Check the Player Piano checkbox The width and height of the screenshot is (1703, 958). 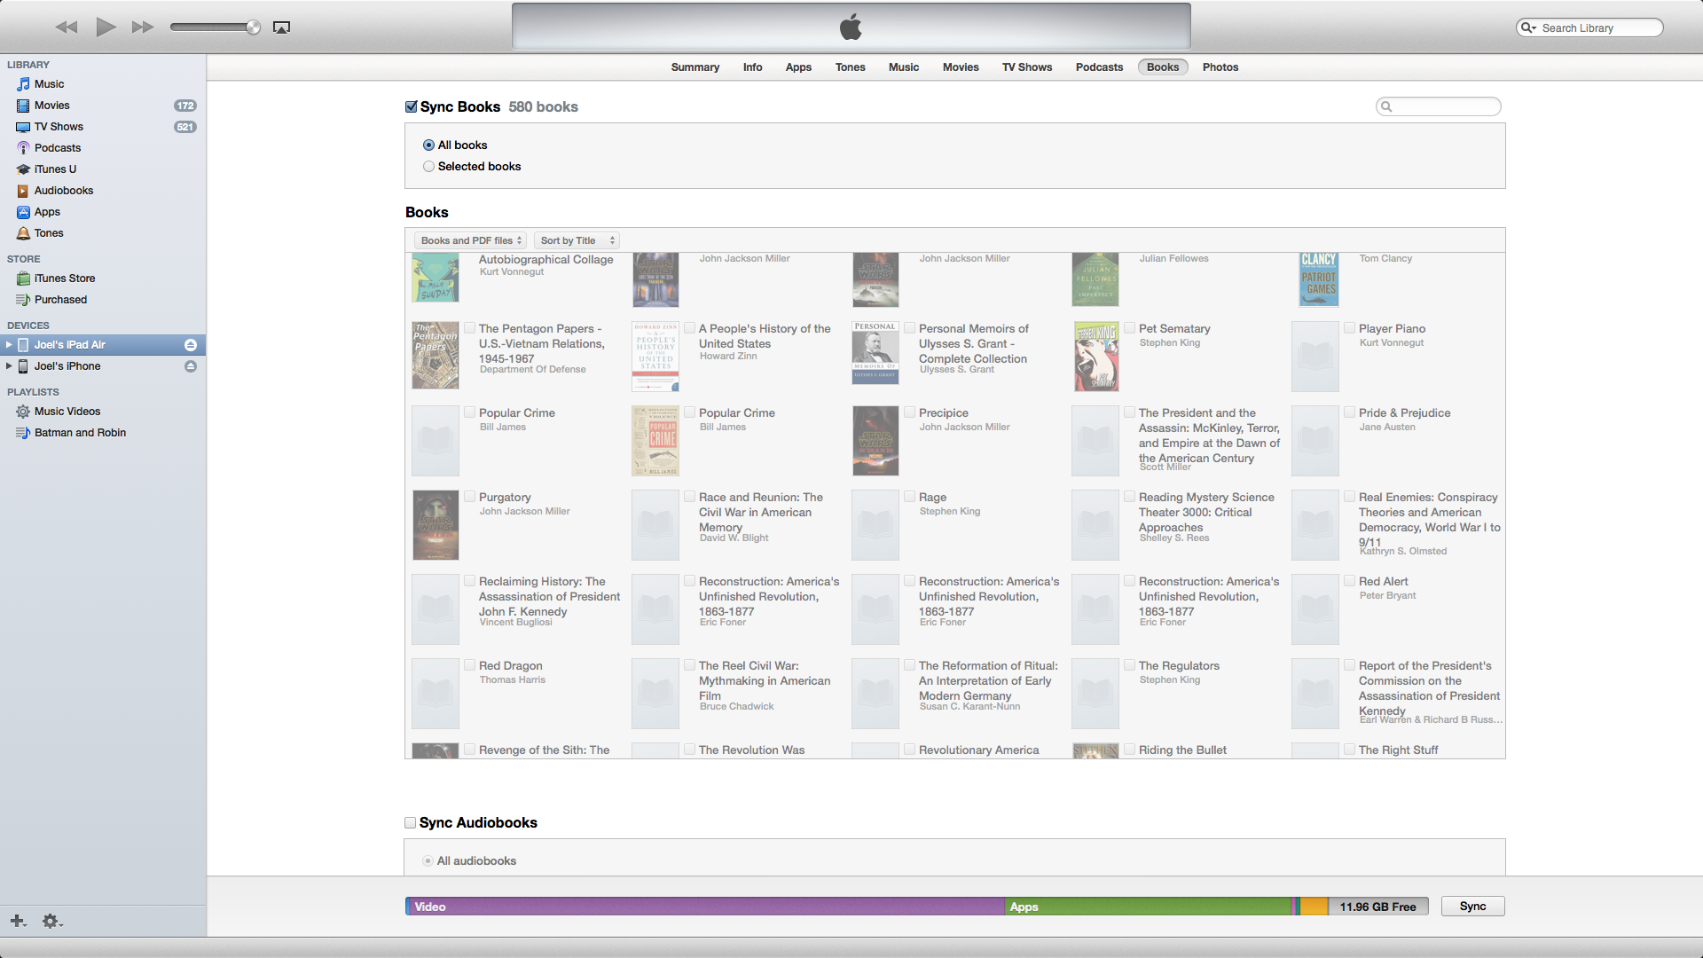[1349, 328]
